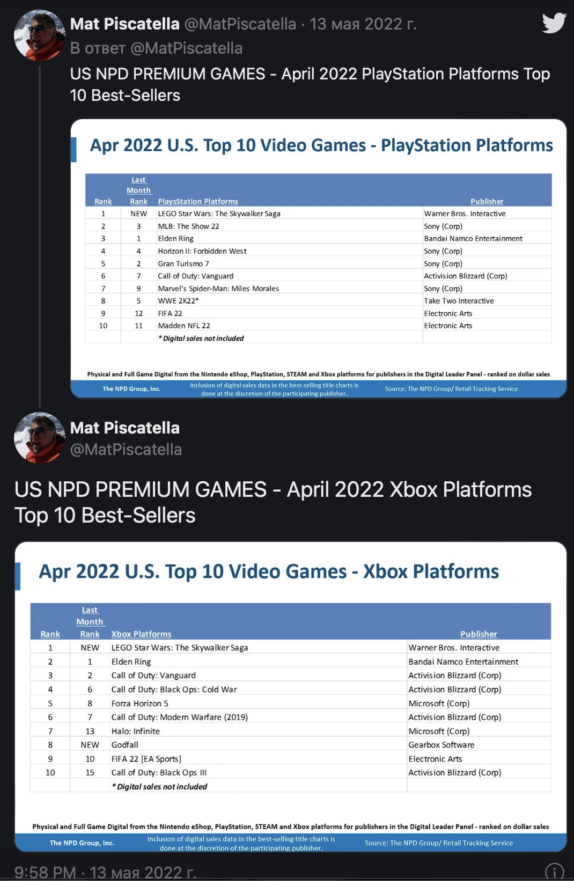Click the Elden Ring row in the Xbox chart

(291, 662)
